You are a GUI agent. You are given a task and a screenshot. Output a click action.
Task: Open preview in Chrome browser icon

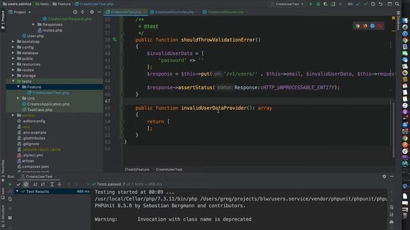(x=357, y=26)
